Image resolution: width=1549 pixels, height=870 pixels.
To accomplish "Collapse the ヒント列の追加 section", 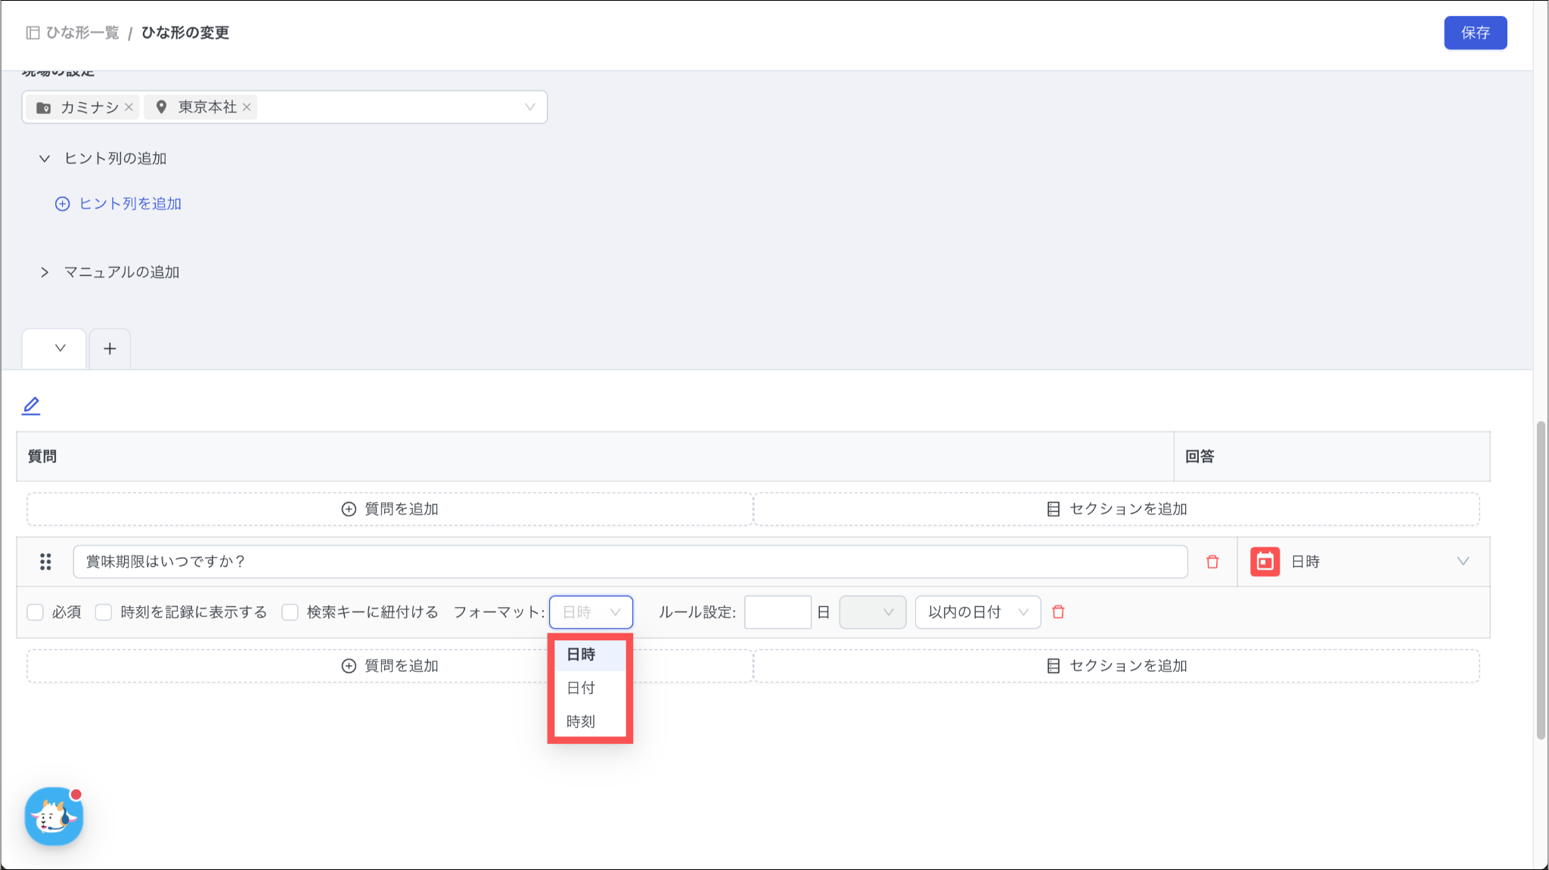I will tap(45, 159).
